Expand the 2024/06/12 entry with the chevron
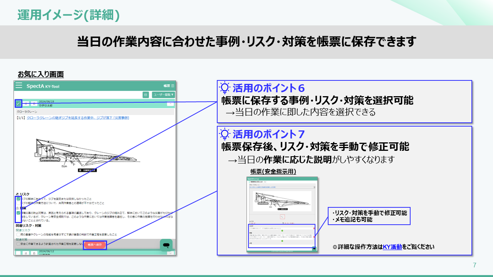493x277 pixels. click(170, 253)
